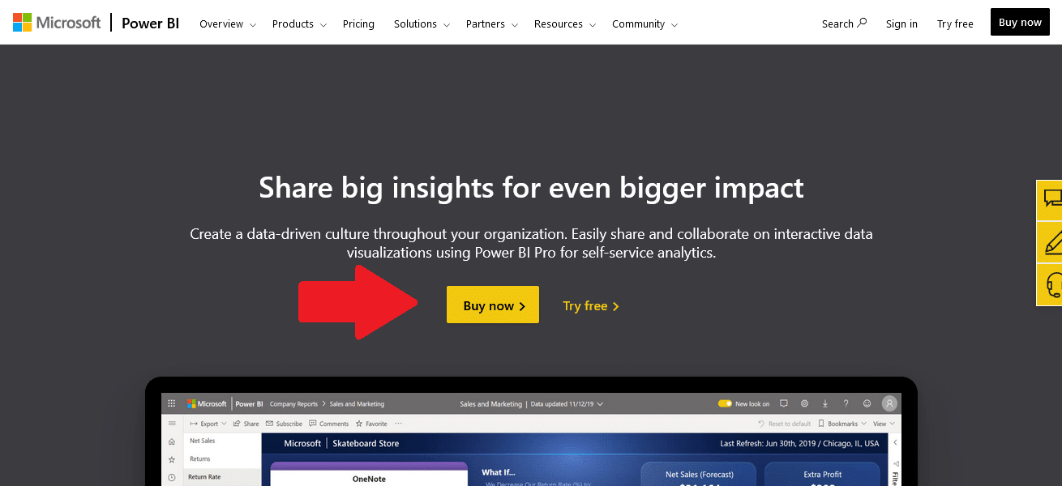Click the yellow Try free link

point(591,306)
